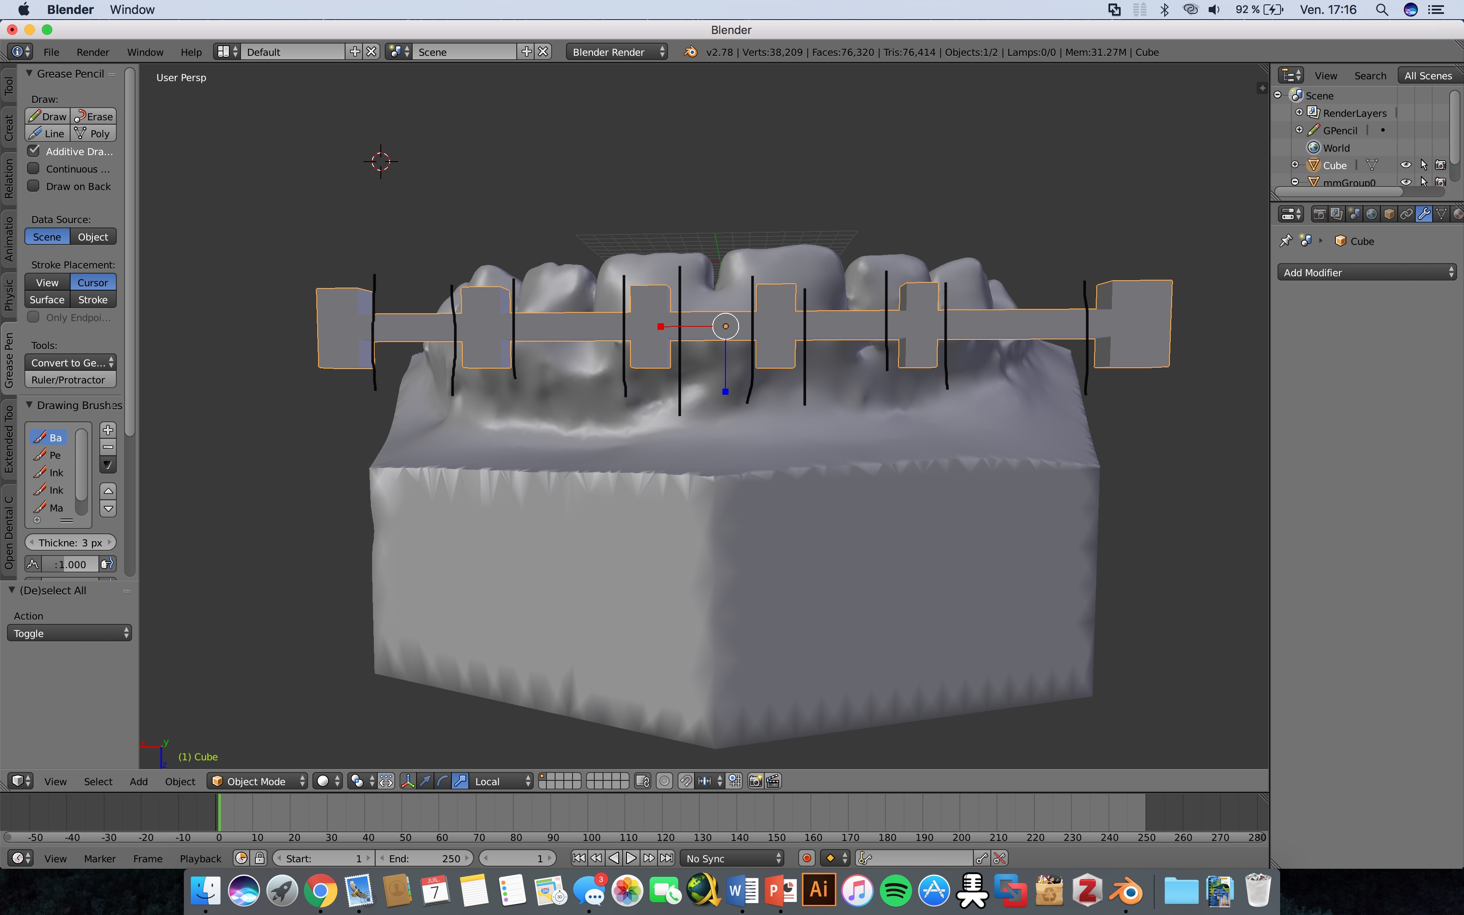Screen dimensions: 1464x915
Task: Click the current frame number field
Action: (517, 858)
